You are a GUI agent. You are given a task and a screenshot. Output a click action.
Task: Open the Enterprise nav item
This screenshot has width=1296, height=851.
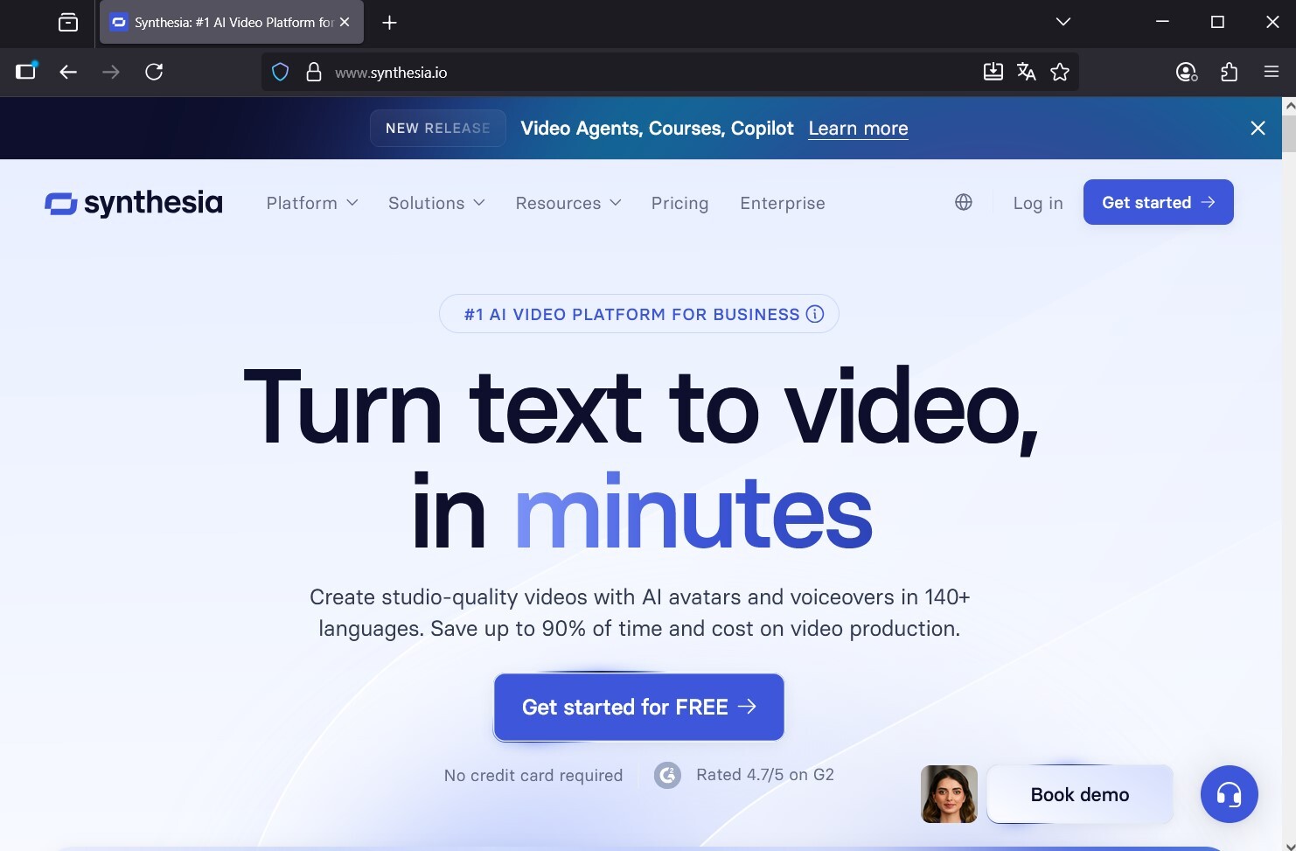point(782,203)
